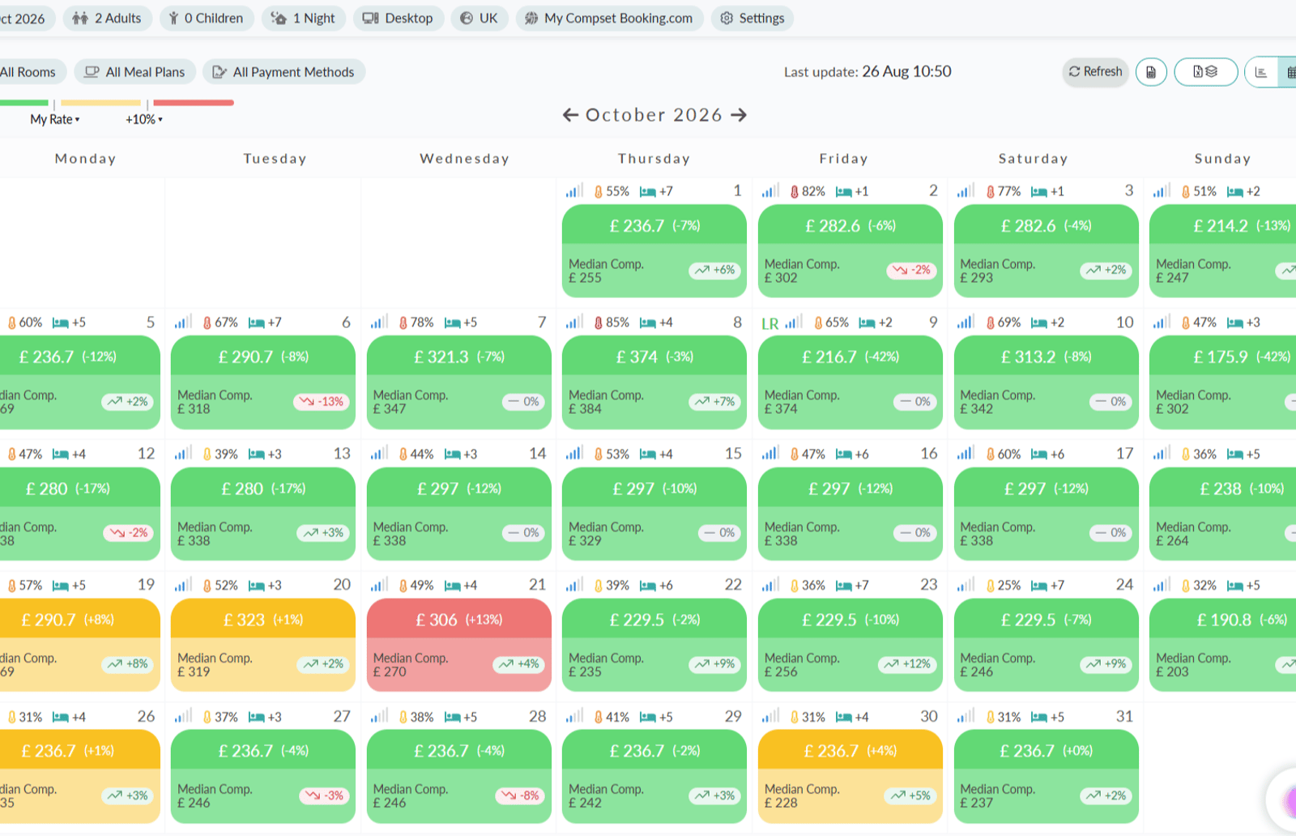Click Median Comp. £ 302 on October 2
This screenshot has height=836, width=1296.
pos(802,271)
